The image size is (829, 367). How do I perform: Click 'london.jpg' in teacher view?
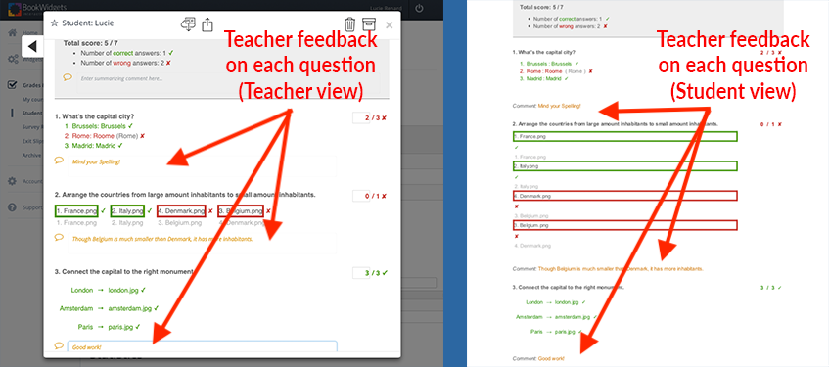(123, 290)
